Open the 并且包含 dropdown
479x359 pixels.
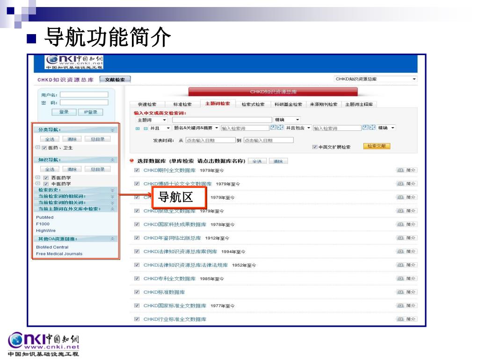point(298,128)
